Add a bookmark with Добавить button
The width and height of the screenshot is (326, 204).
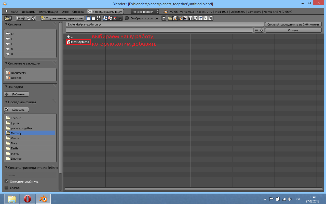pyautogui.click(x=16, y=94)
